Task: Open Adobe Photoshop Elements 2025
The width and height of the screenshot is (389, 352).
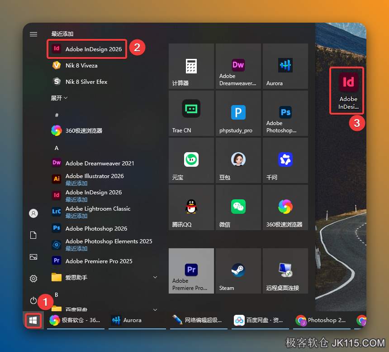Action: pyautogui.click(x=102, y=245)
